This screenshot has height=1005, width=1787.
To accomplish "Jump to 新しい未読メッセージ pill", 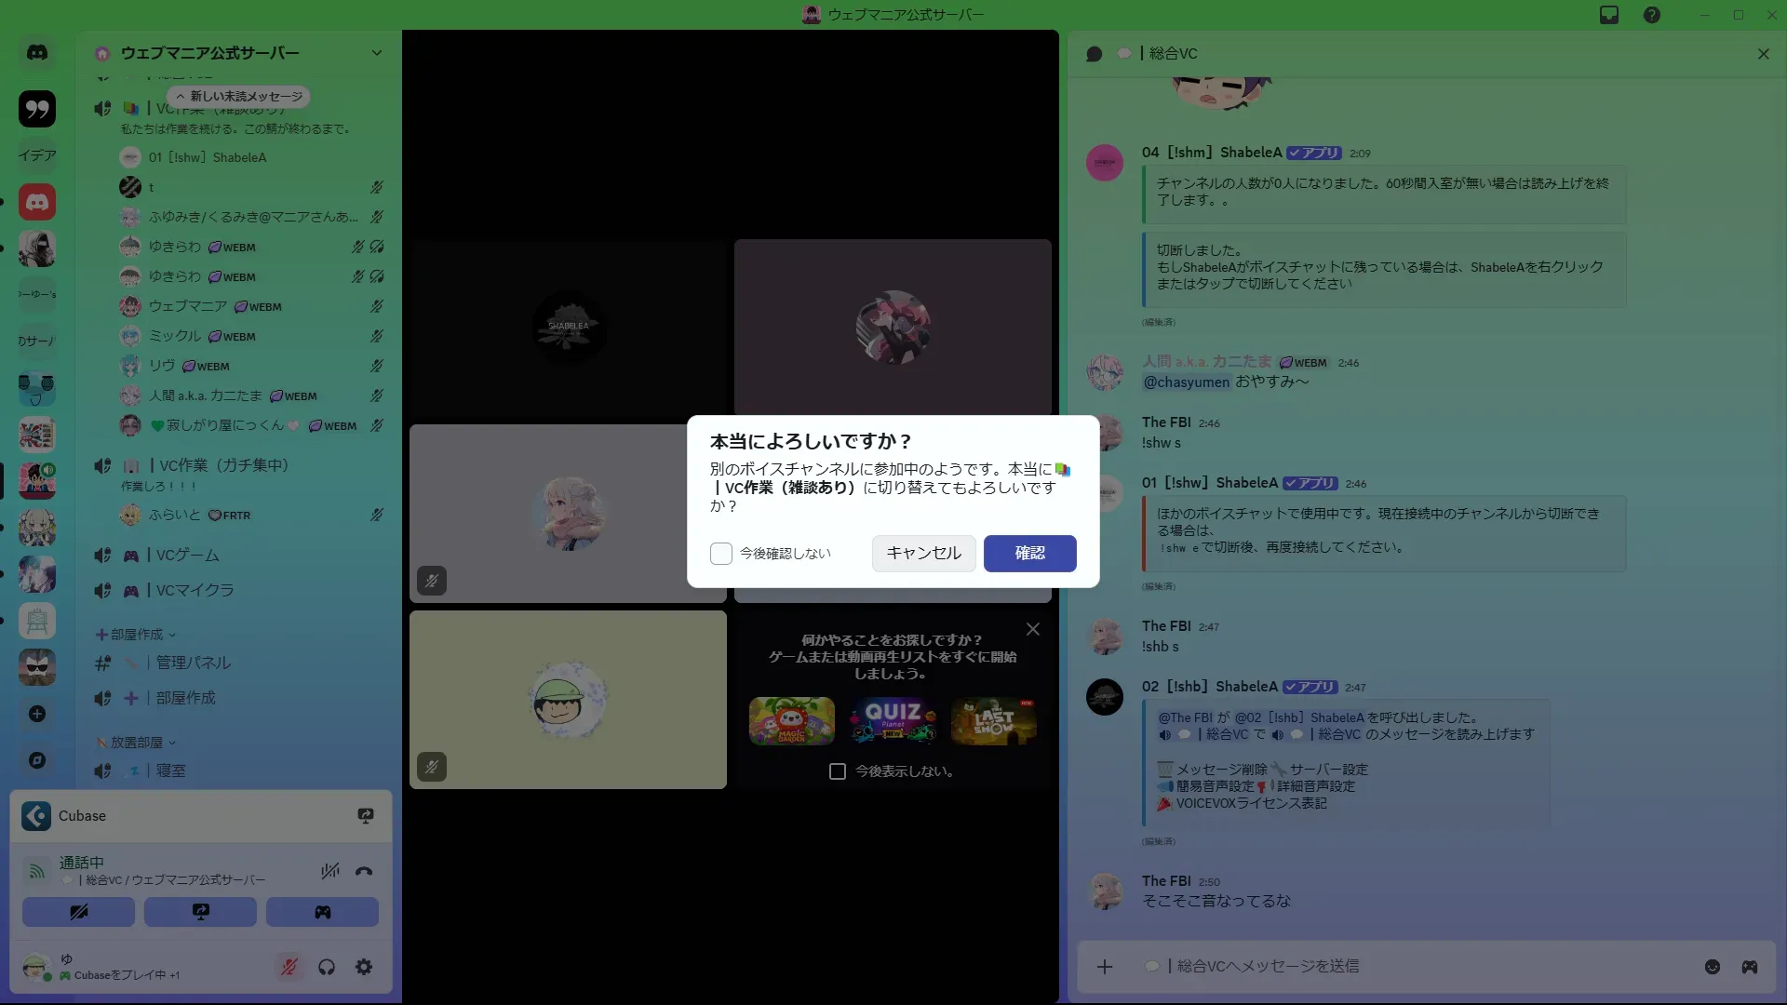I will coord(239,97).
